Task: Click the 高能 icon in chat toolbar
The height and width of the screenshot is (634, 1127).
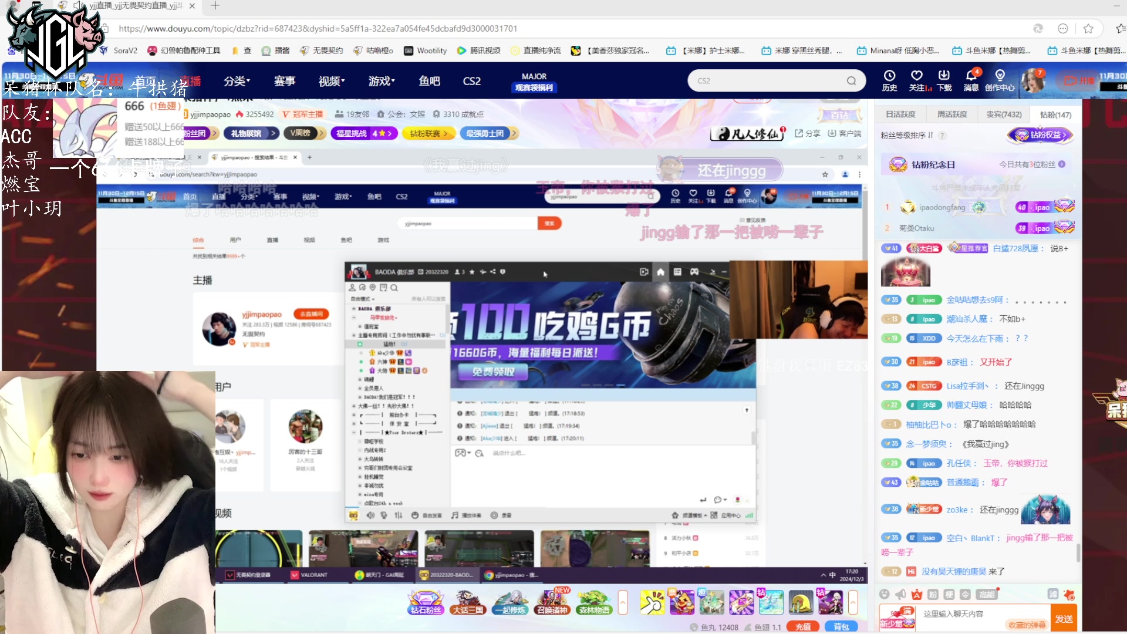Action: (x=987, y=595)
